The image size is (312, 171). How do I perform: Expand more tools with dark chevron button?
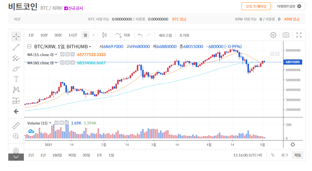[16, 157]
